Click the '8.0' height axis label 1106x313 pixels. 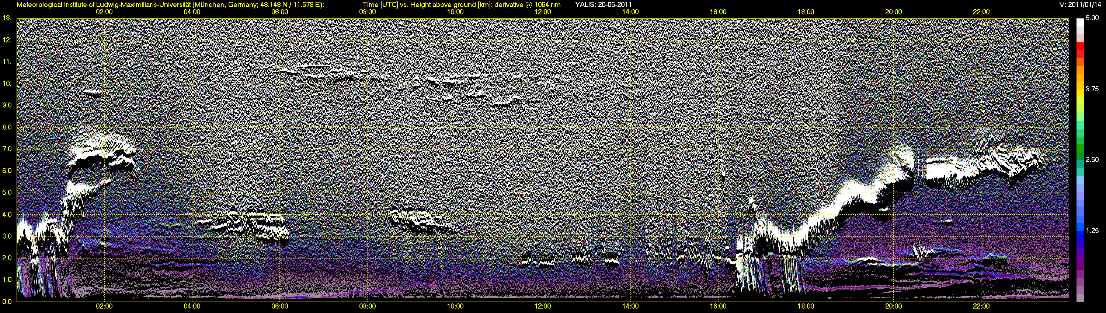click(7, 127)
